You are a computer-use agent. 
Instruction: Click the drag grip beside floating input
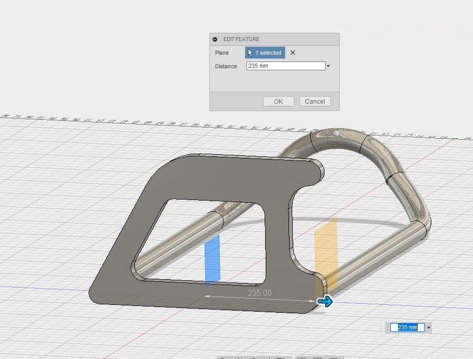click(387, 328)
